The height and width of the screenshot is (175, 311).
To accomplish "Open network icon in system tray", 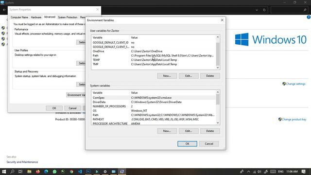I will (254, 172).
